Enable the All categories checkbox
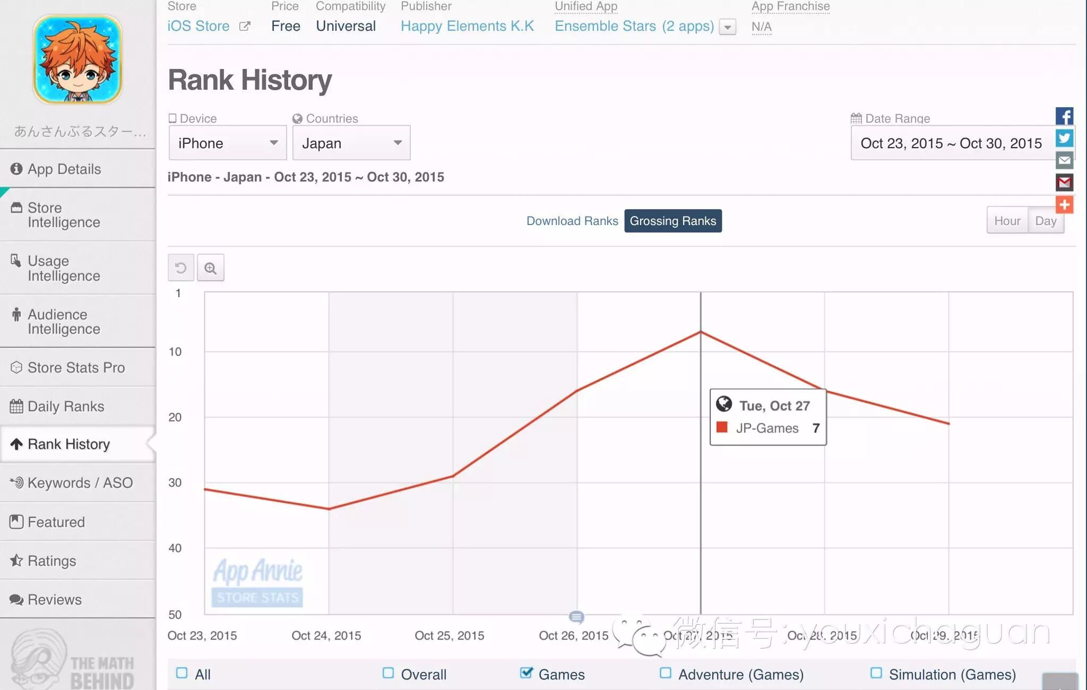 coord(182,673)
